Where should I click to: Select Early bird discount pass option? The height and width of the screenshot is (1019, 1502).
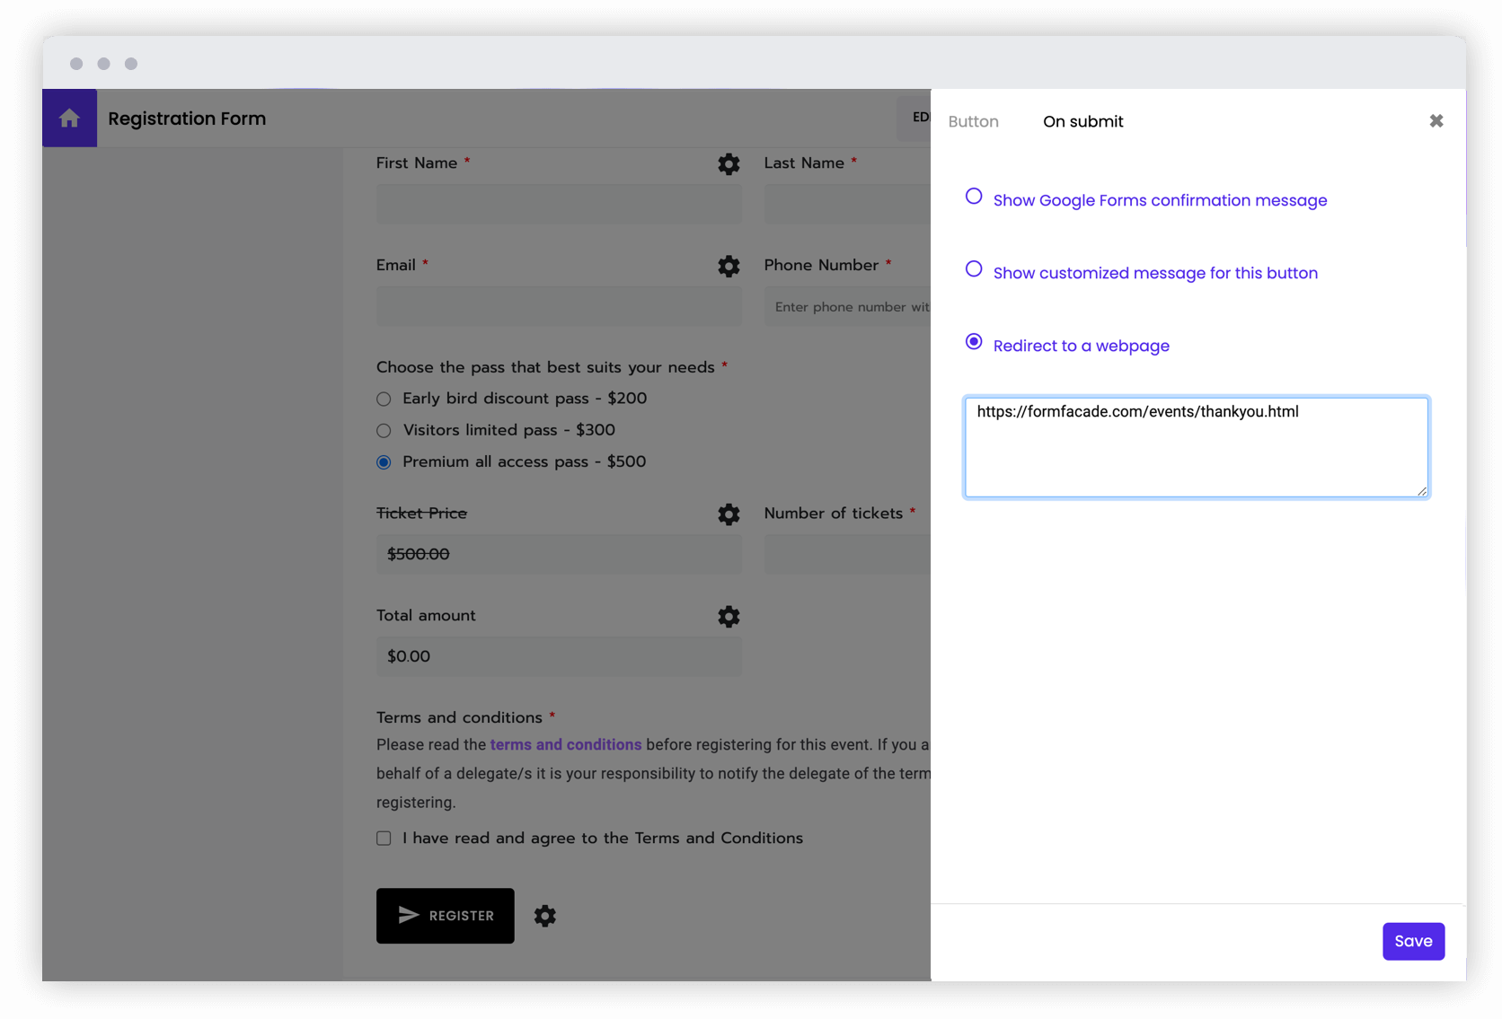coord(384,399)
